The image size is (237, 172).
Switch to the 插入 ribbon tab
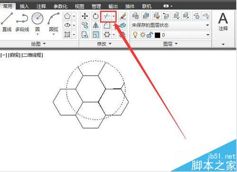click(24, 6)
